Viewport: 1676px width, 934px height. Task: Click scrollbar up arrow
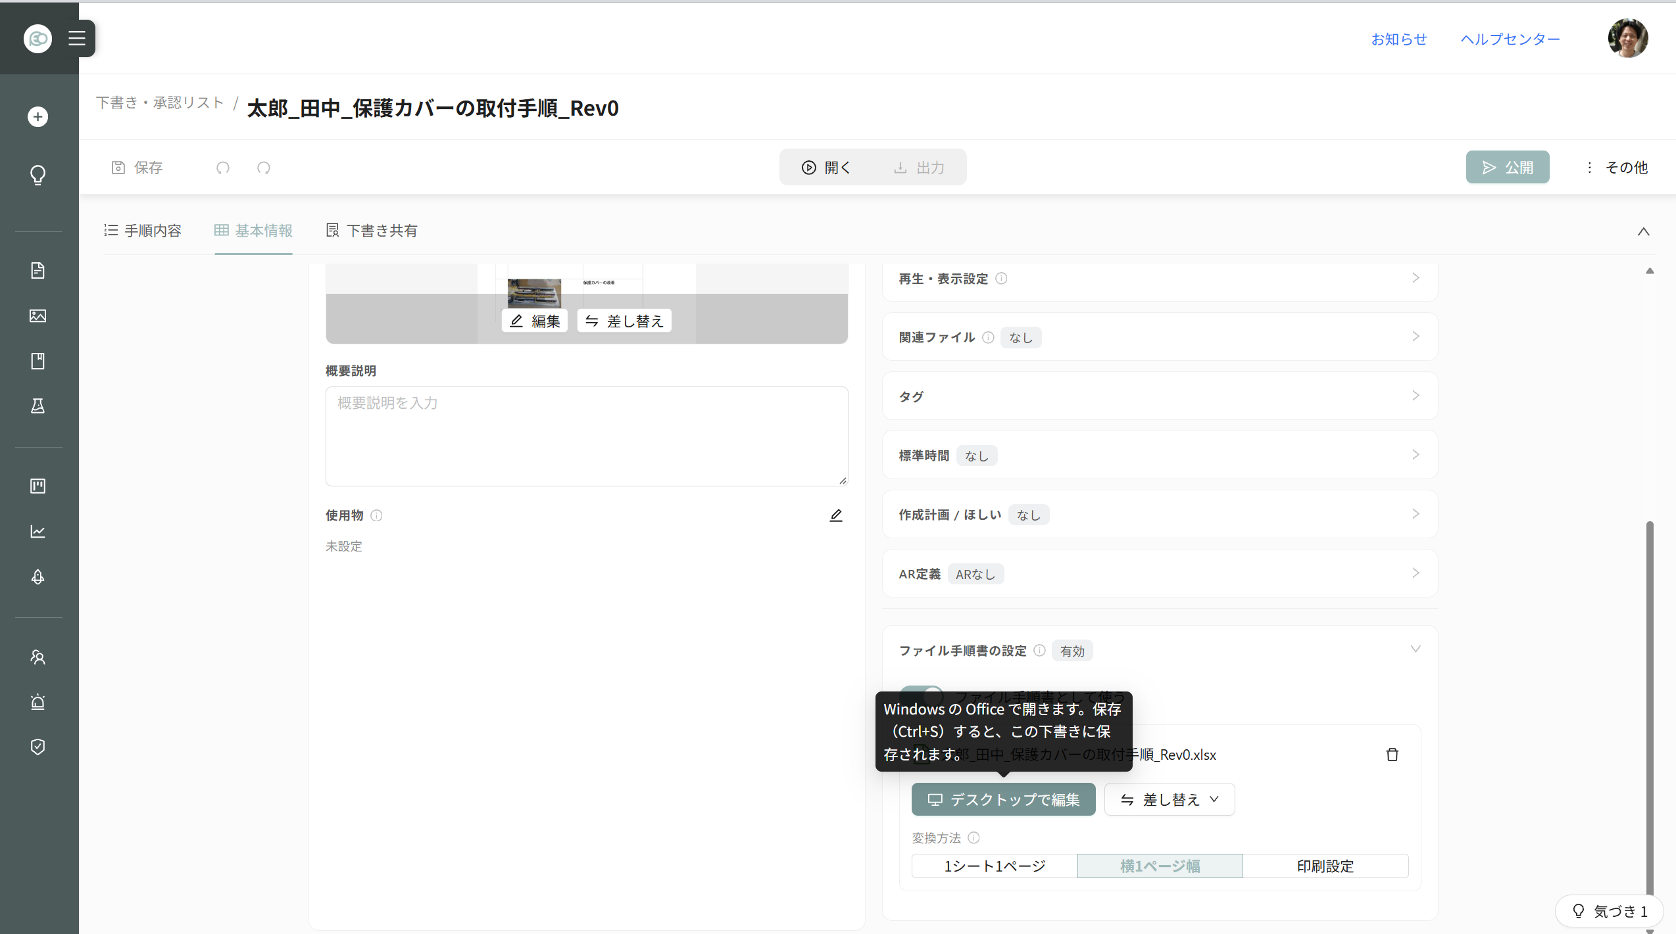pos(1649,271)
